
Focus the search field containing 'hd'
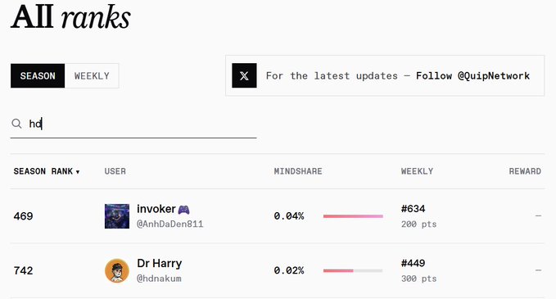coord(133,124)
